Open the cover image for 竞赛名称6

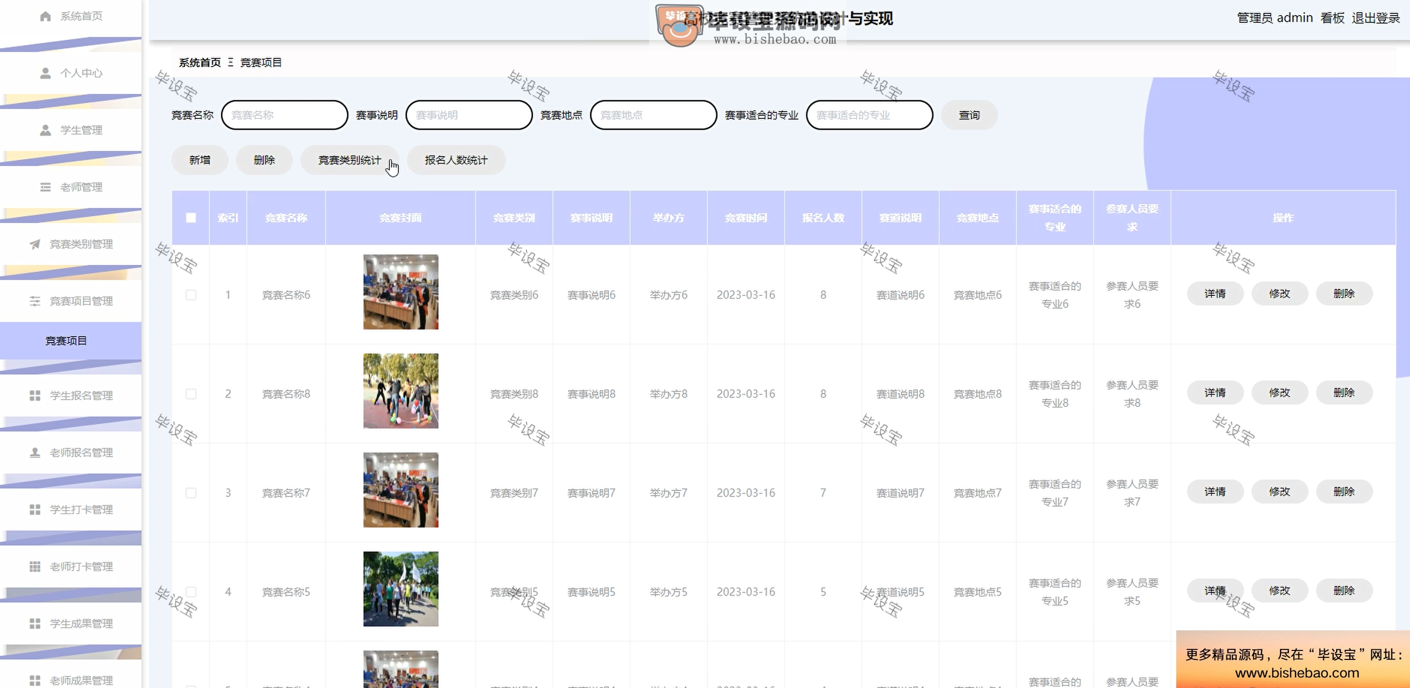[x=401, y=292]
